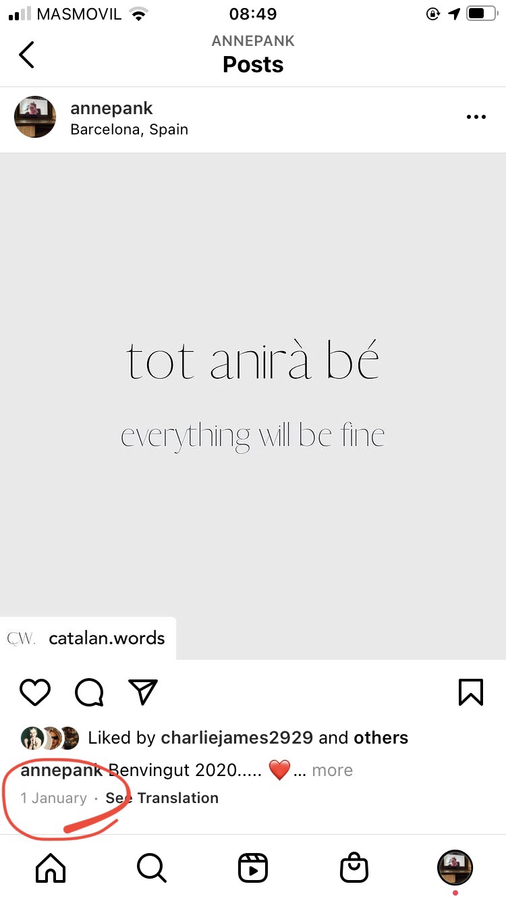This screenshot has height=901, width=506.
Task: Tap annepank's profile picture in the post header
Action: pyautogui.click(x=35, y=117)
